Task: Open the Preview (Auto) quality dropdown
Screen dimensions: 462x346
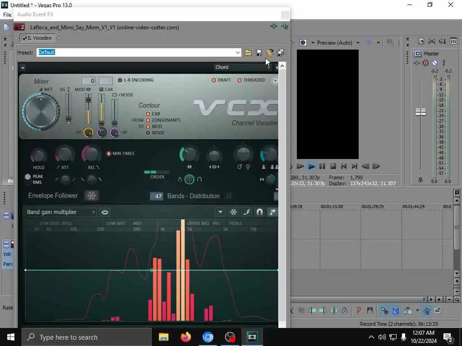Action: [358, 43]
